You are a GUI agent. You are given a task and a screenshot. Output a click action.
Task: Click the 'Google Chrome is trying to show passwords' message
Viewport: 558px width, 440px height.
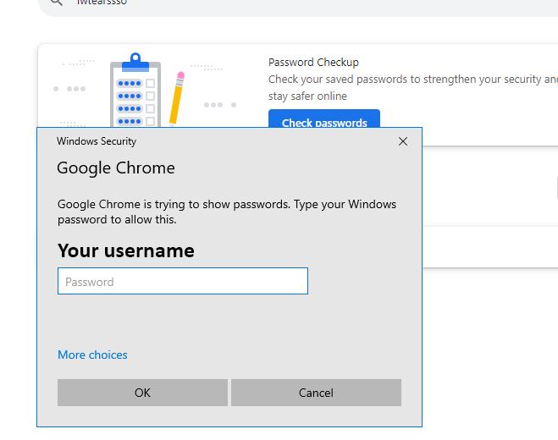[227, 212]
